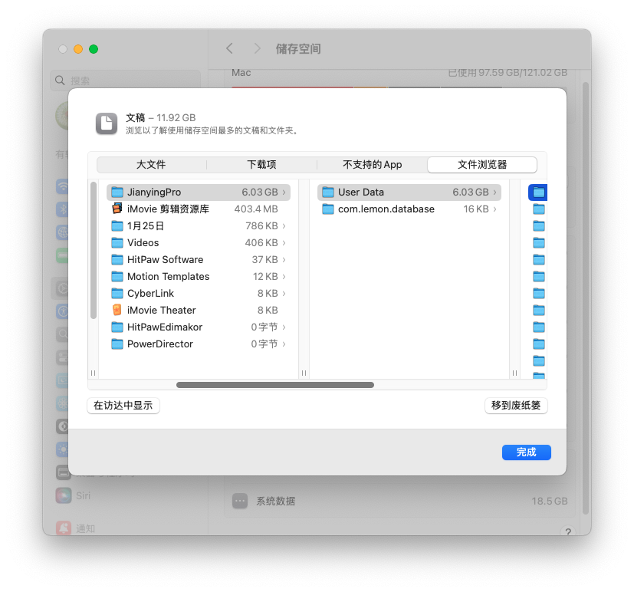Expand the User Data folder chevron
Screen dimensions: 634x592
pos(494,192)
